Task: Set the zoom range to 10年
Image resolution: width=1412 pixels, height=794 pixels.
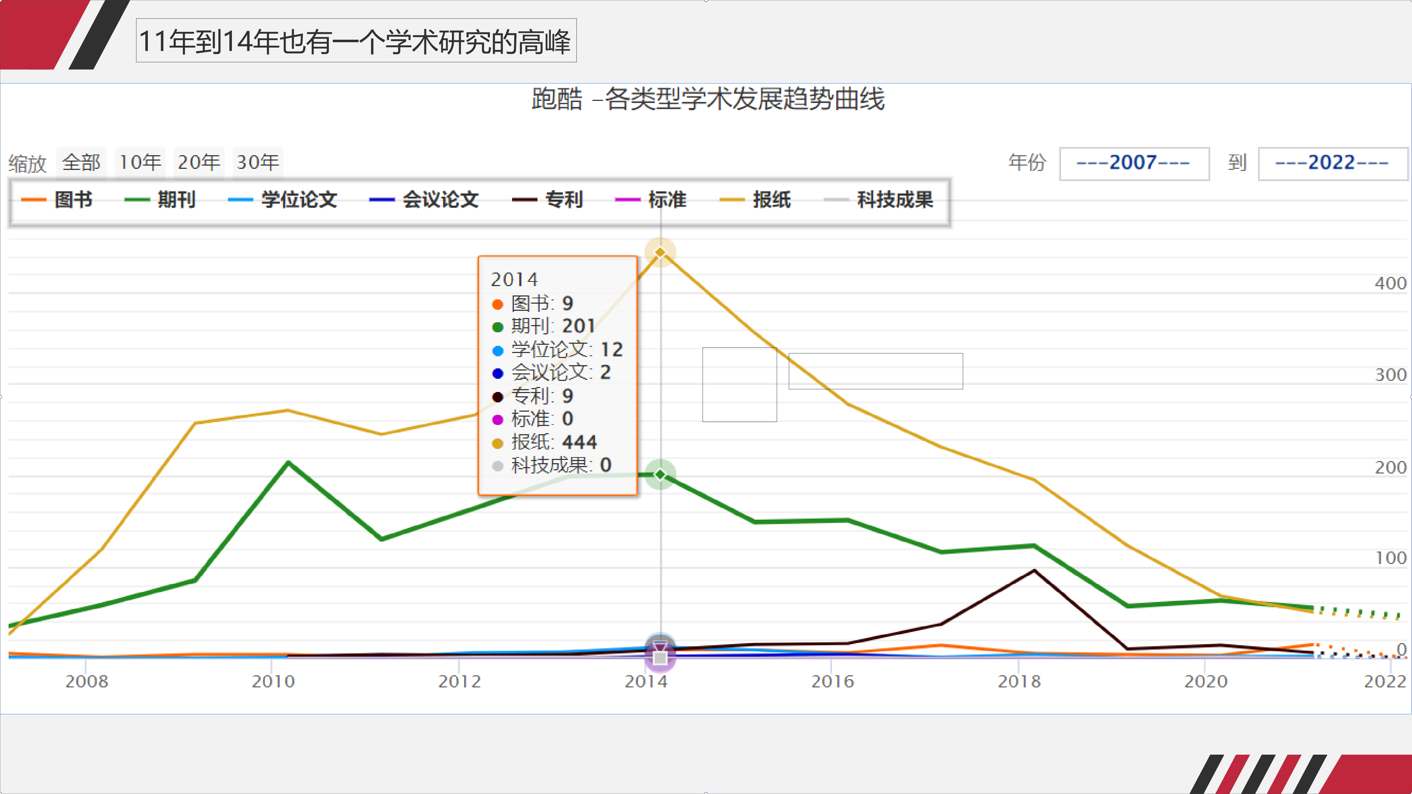Action: point(140,163)
